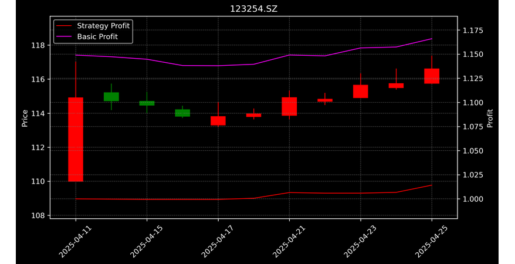This screenshot has height=264, width=515.
Task: Click the Basic Profit legend label
Action: coord(97,36)
